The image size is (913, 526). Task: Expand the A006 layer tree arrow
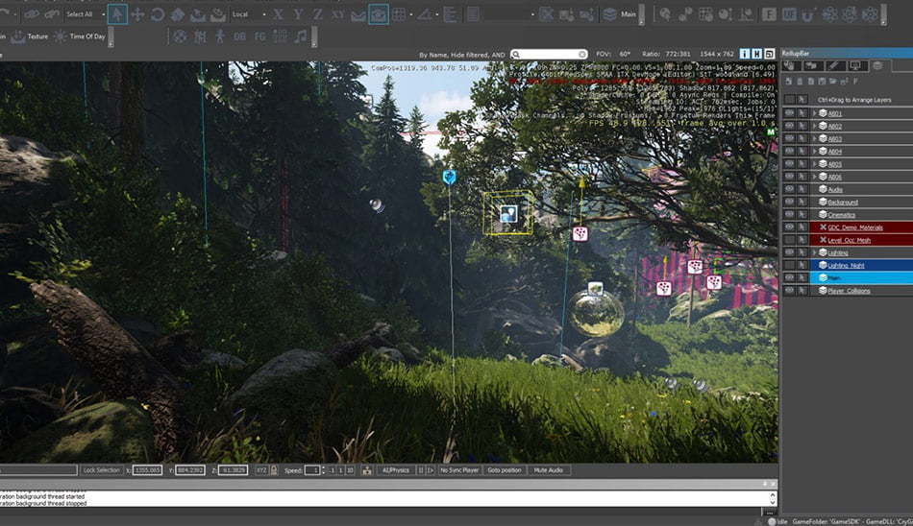(815, 177)
